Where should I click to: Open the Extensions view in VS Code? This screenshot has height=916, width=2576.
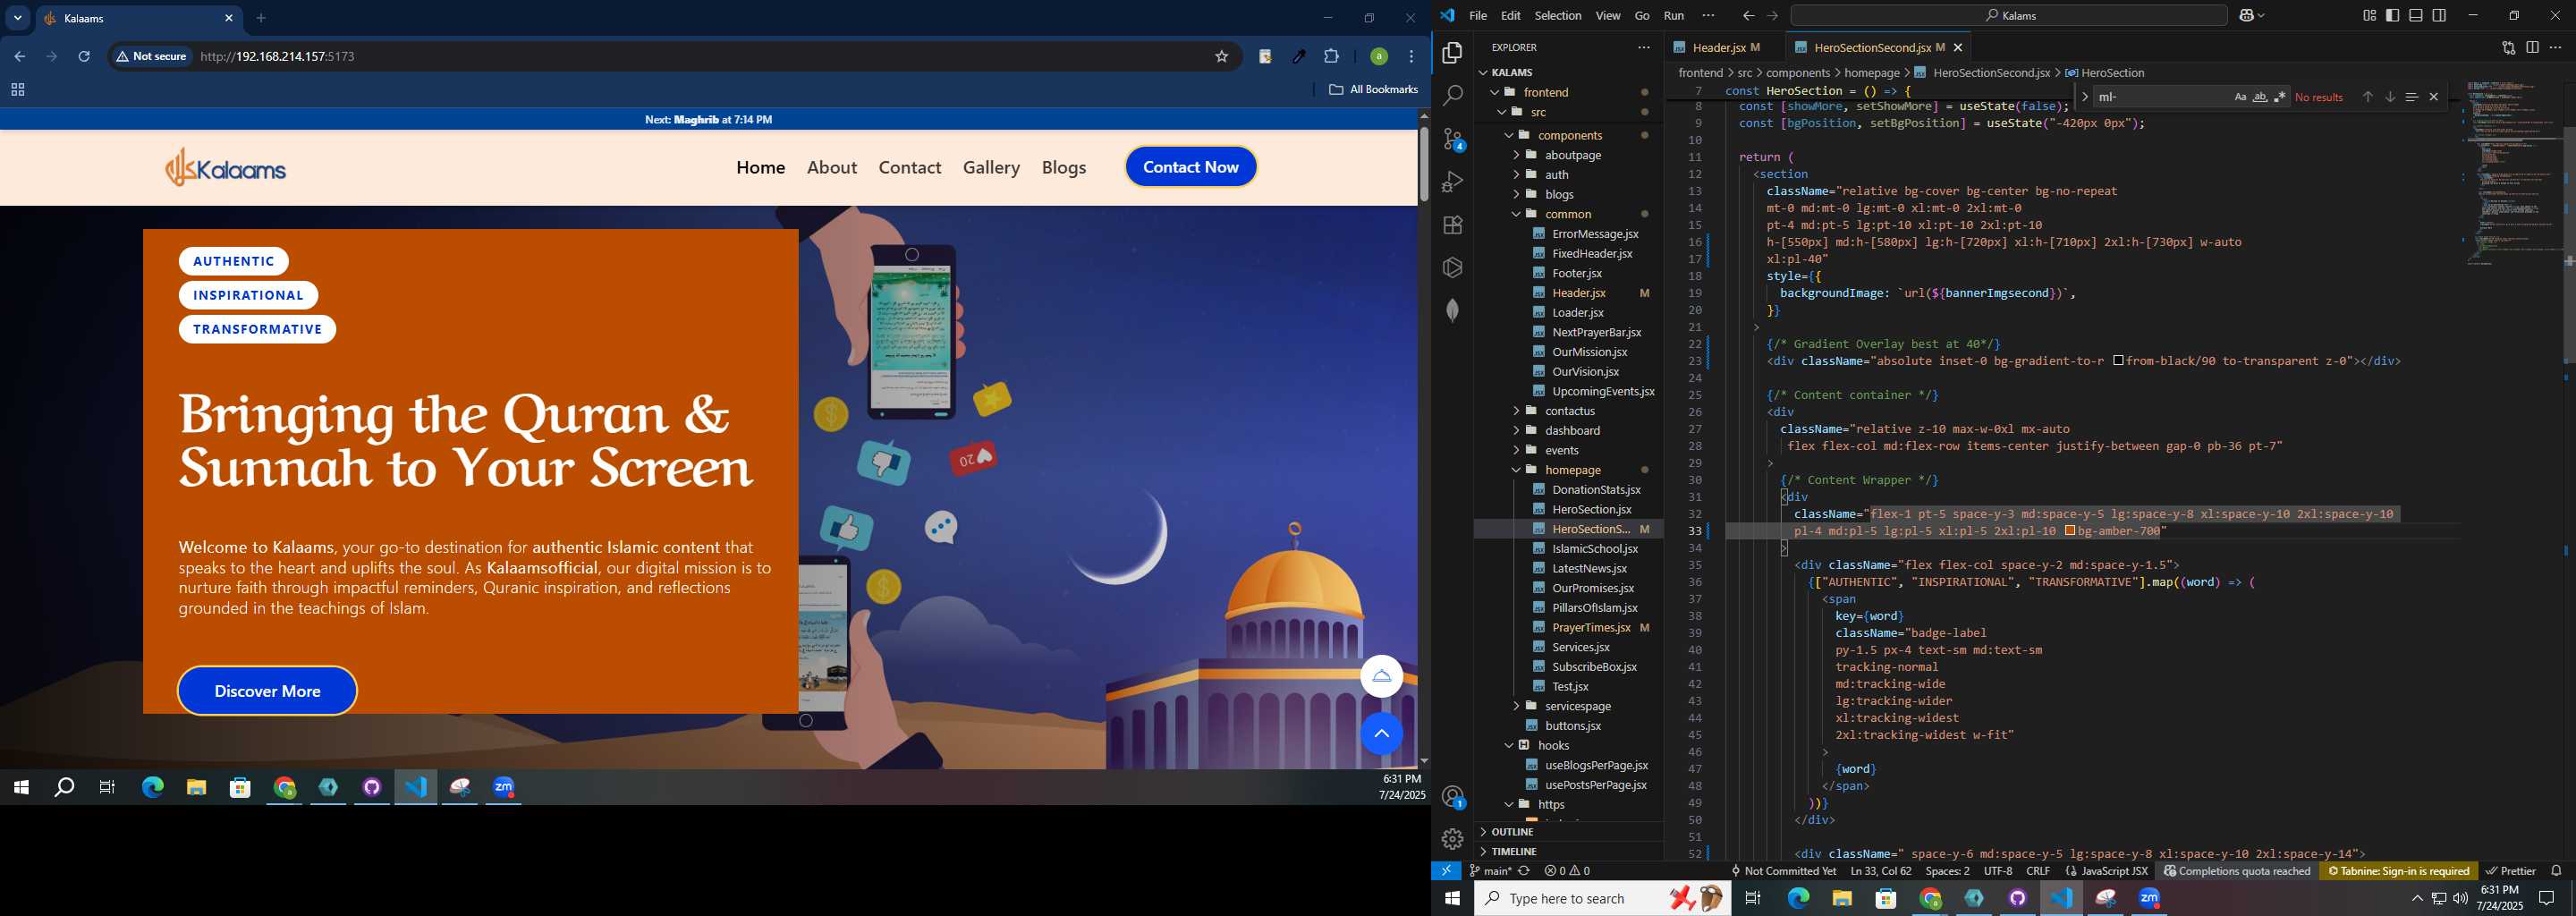[1452, 225]
